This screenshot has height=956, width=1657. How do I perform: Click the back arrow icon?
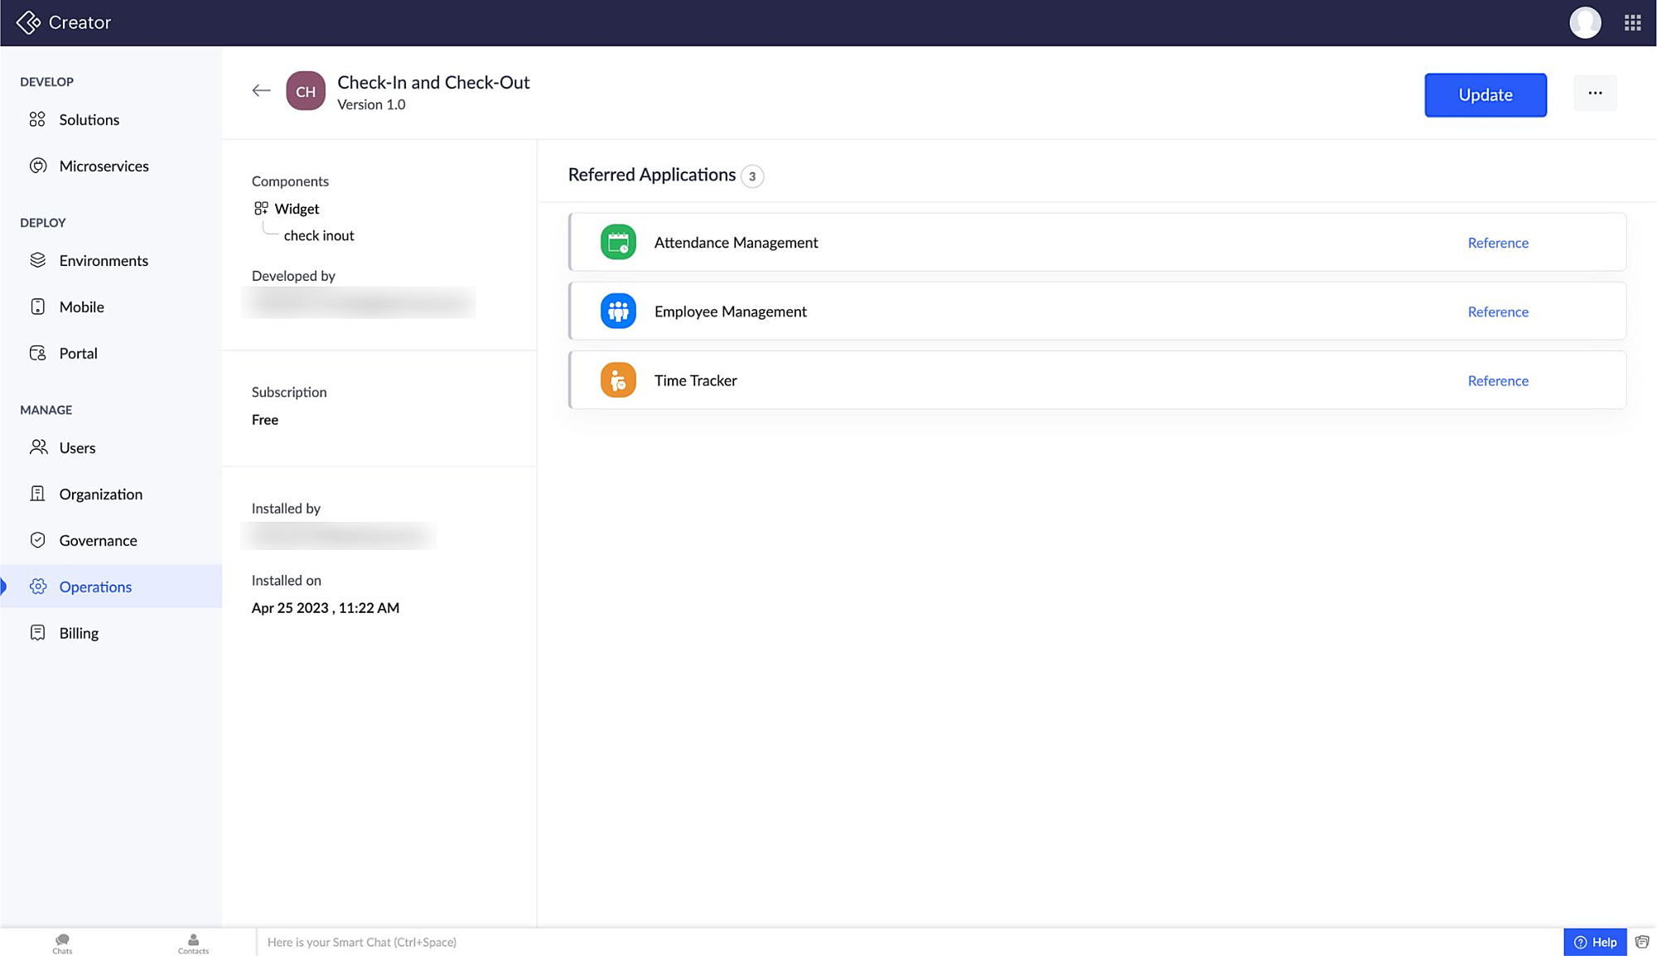point(261,91)
